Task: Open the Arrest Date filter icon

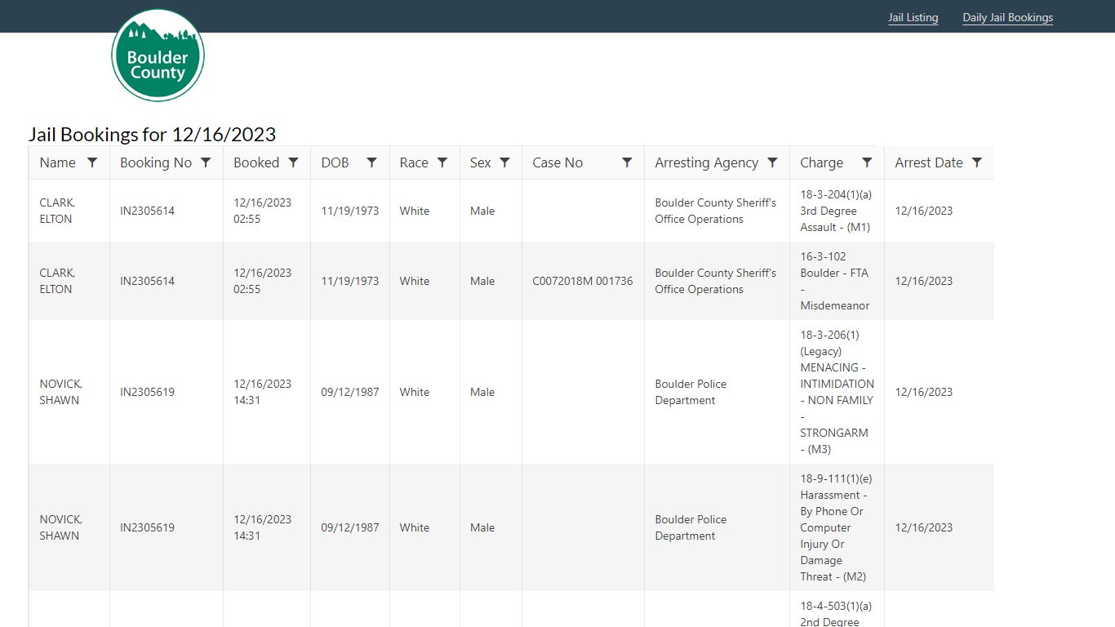Action: pos(977,162)
